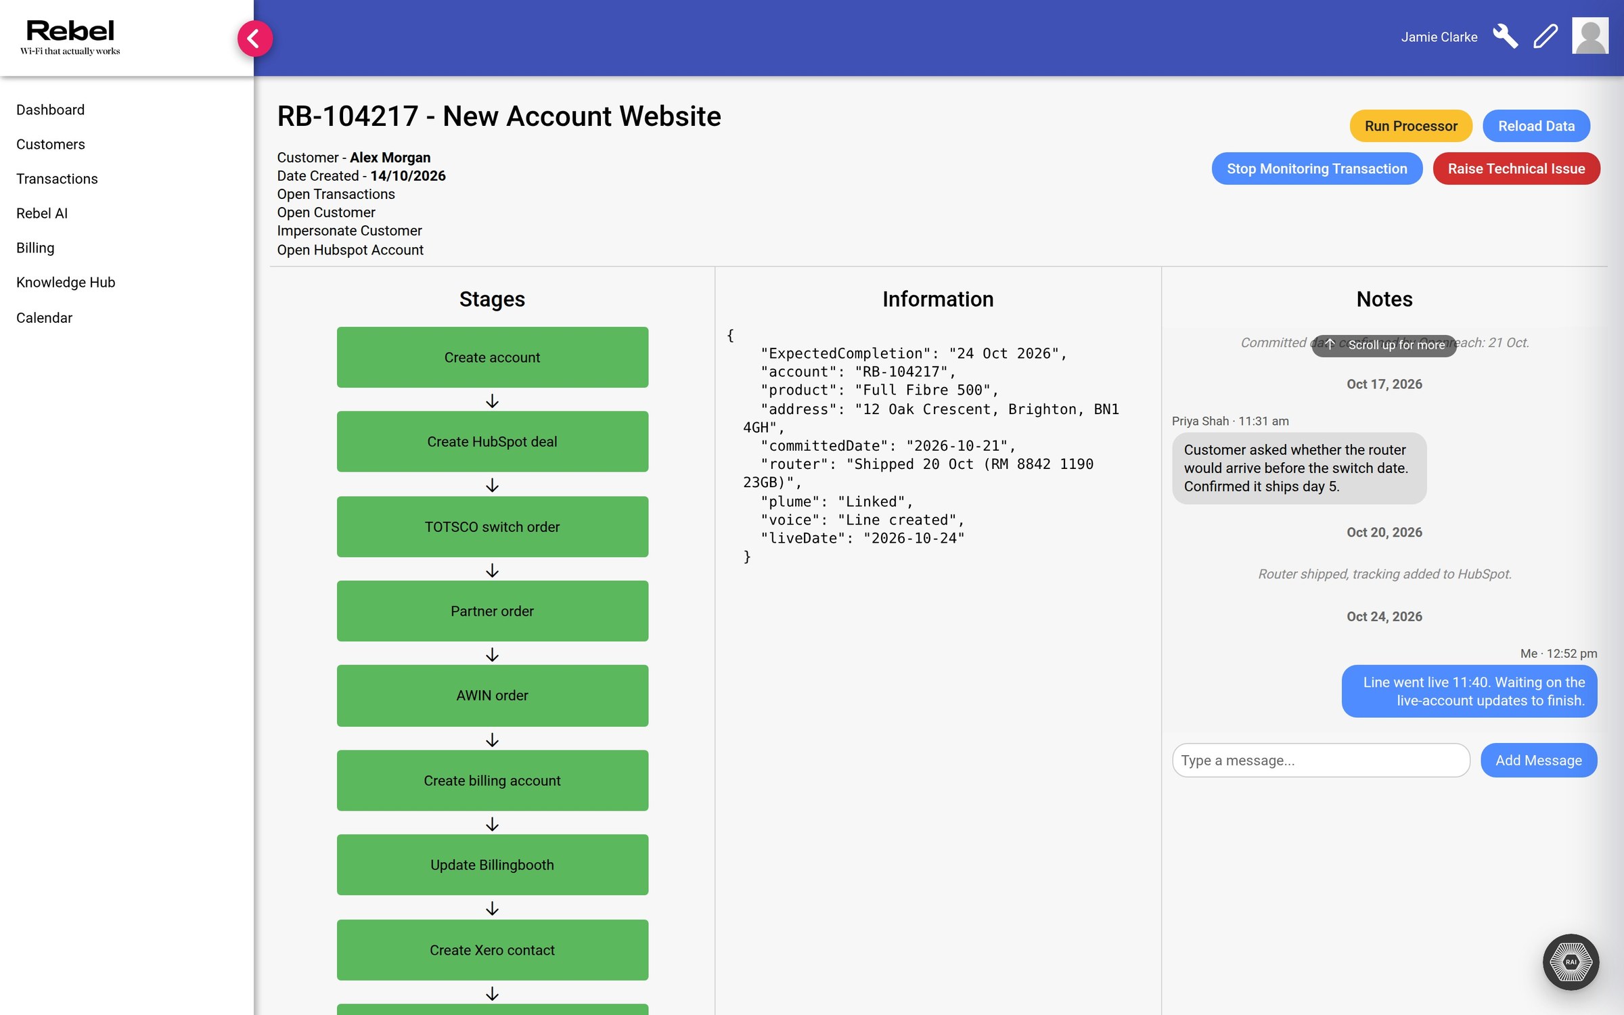Go to Dashboard
1624x1015 pixels.
(50, 110)
